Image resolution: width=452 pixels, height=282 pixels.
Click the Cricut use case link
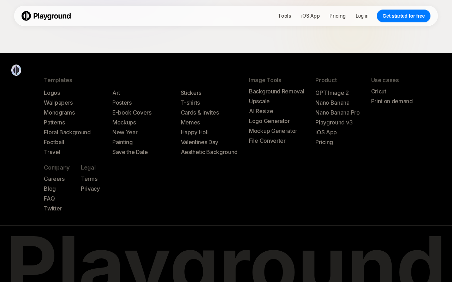point(379,91)
